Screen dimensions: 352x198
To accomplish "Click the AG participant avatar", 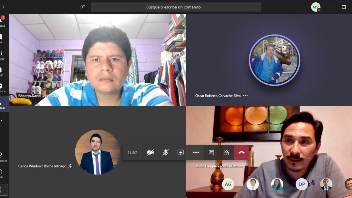I will [228, 184].
